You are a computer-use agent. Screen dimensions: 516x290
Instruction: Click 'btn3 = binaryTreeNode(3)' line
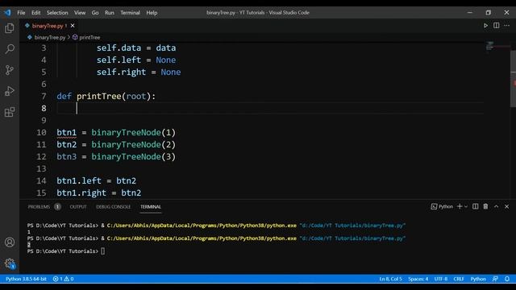116,156
